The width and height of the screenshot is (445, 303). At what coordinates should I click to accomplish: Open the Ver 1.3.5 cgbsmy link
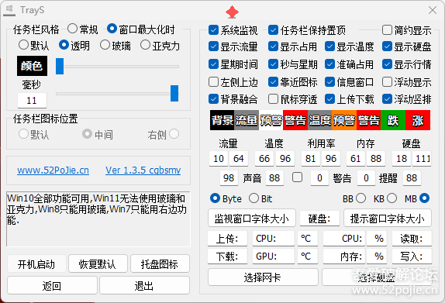point(143,170)
